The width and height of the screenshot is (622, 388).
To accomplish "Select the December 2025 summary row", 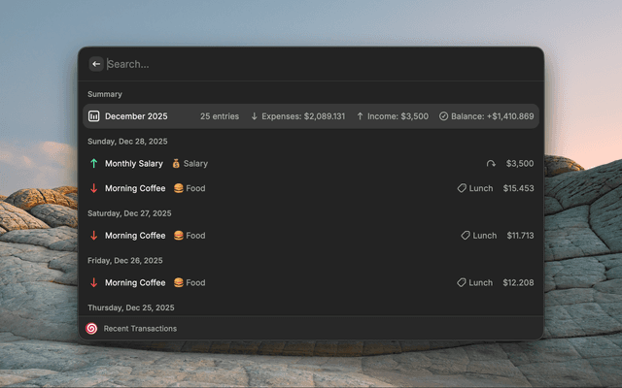I will point(311,116).
